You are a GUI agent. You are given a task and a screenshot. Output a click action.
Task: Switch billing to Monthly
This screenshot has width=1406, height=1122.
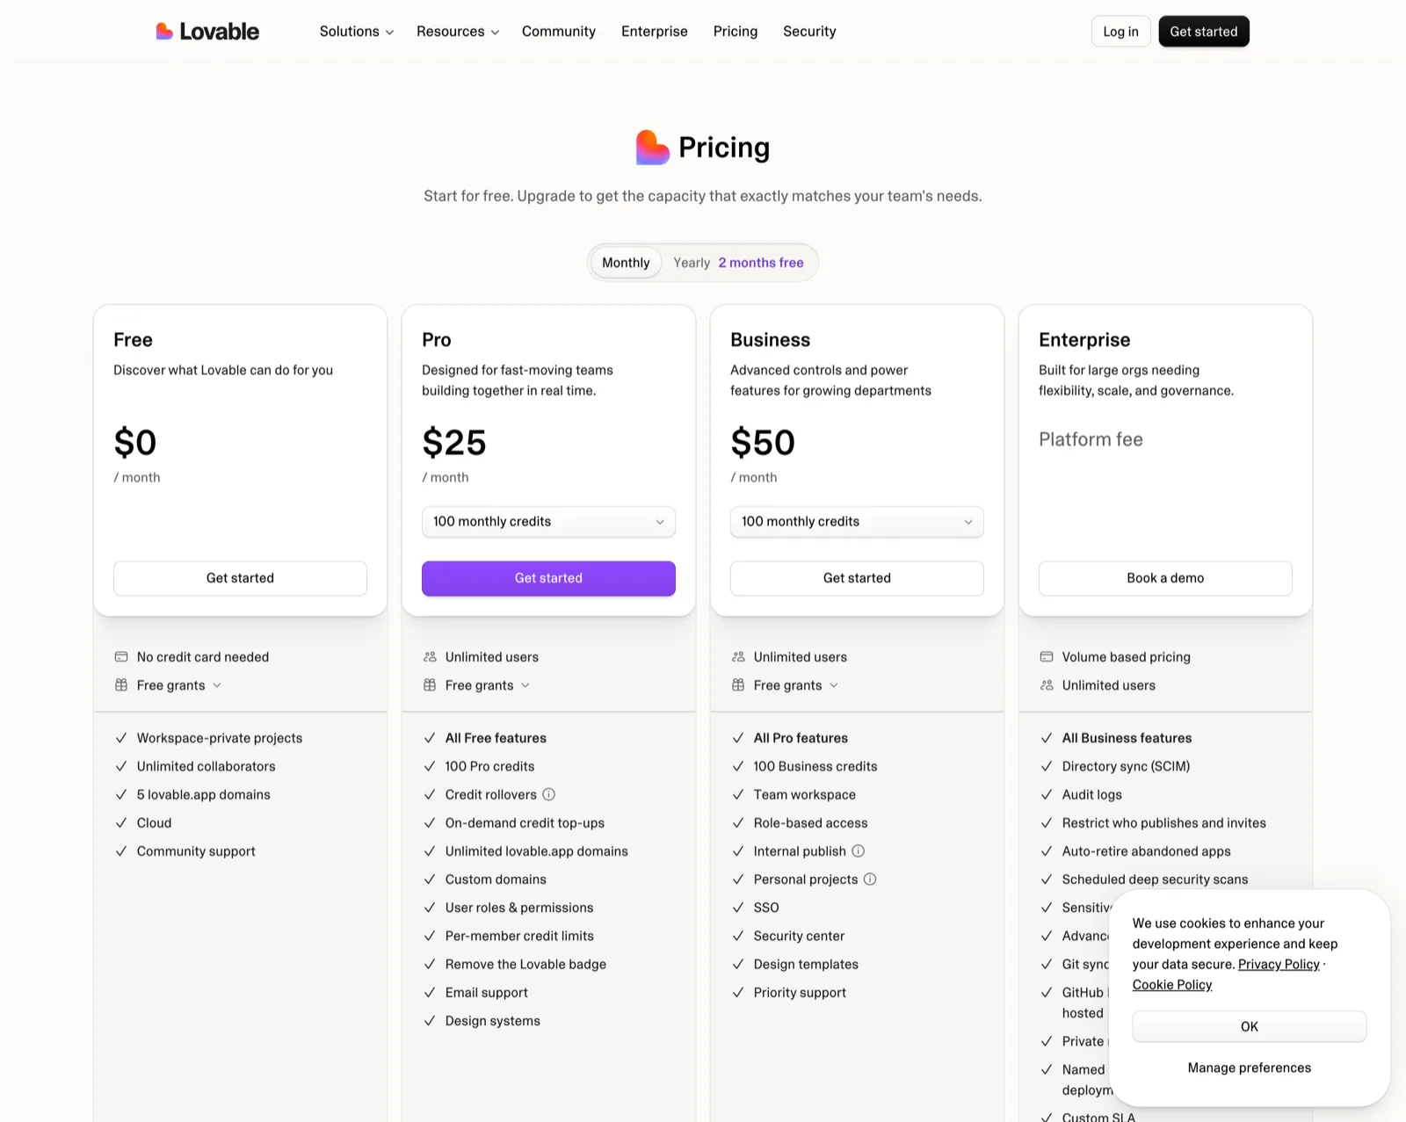[626, 263]
